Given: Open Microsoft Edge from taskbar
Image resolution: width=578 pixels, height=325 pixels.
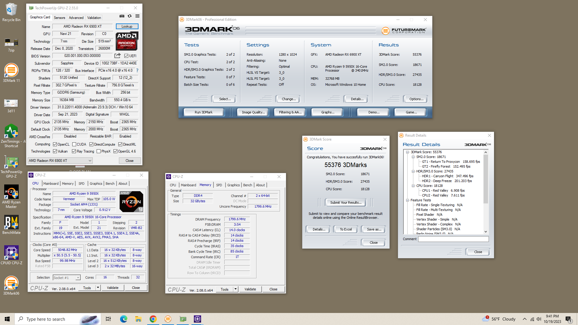Looking at the screenshot, I should click(x=123, y=319).
